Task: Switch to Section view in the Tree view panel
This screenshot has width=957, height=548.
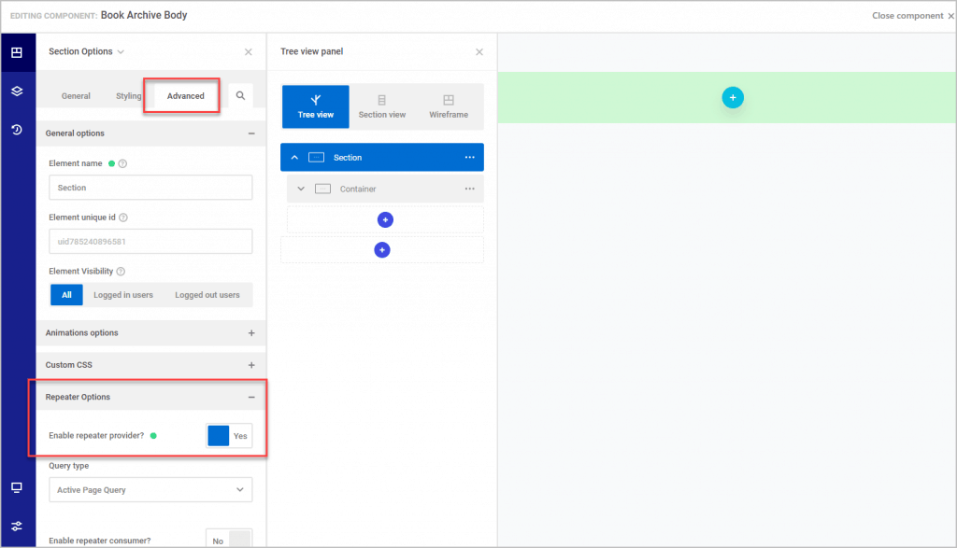Action: tap(382, 106)
